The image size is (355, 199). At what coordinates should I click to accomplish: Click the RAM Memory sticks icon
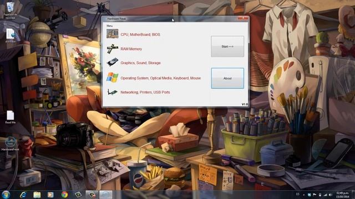113,49
